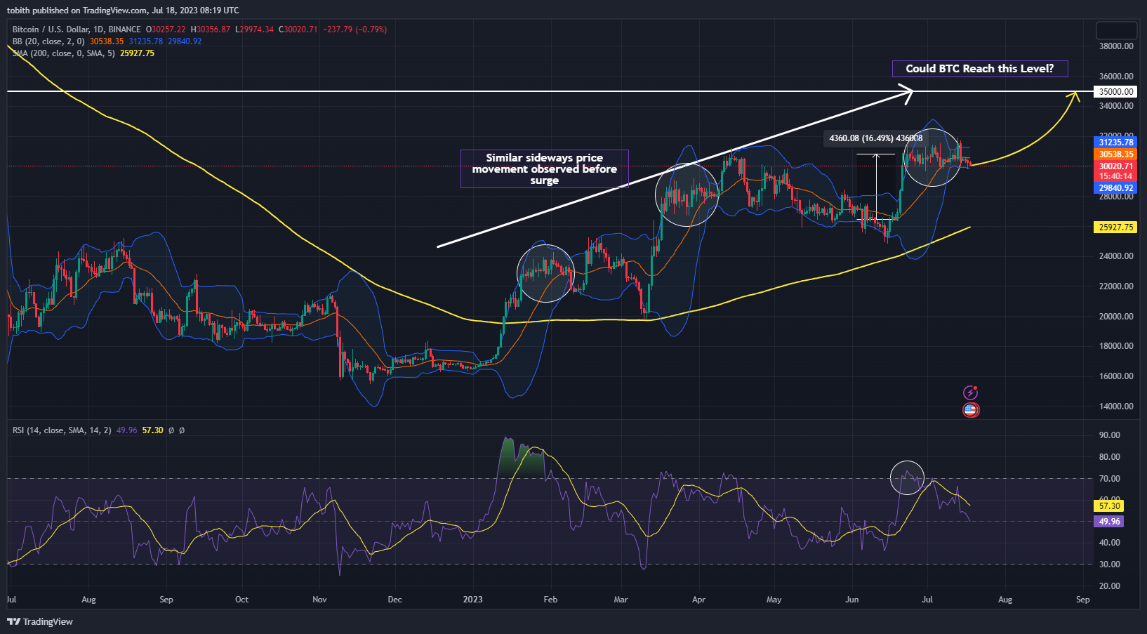
Task: Open the RSI (14, close, SMA, 14, 2) legend
Action: tap(62, 430)
